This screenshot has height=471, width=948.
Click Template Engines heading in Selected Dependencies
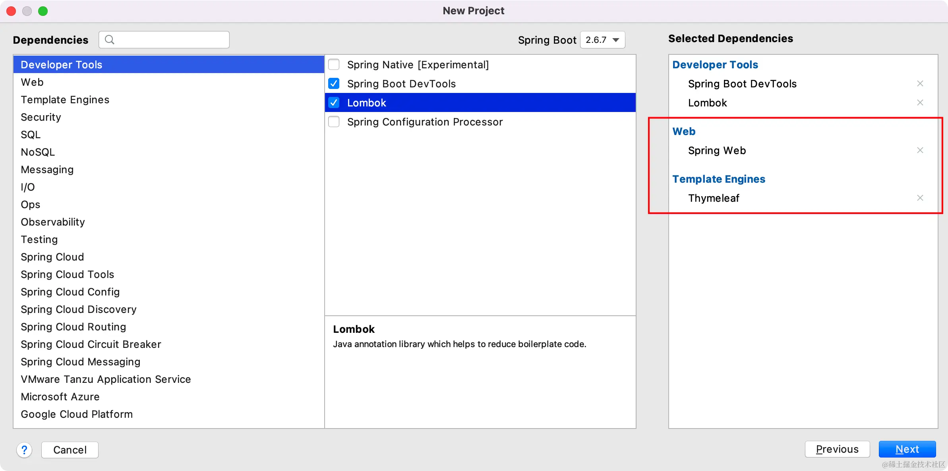(x=719, y=179)
